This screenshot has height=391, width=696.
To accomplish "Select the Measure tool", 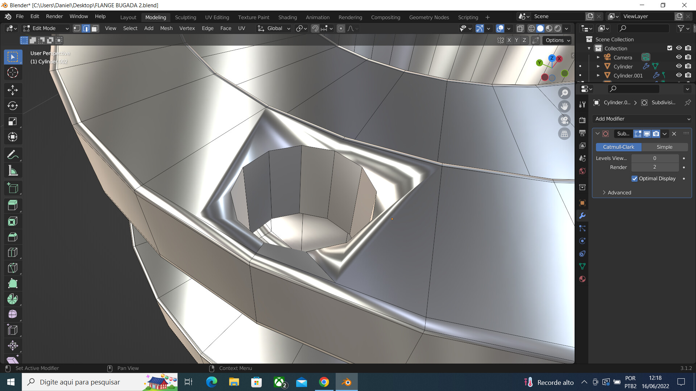I will 13,171.
